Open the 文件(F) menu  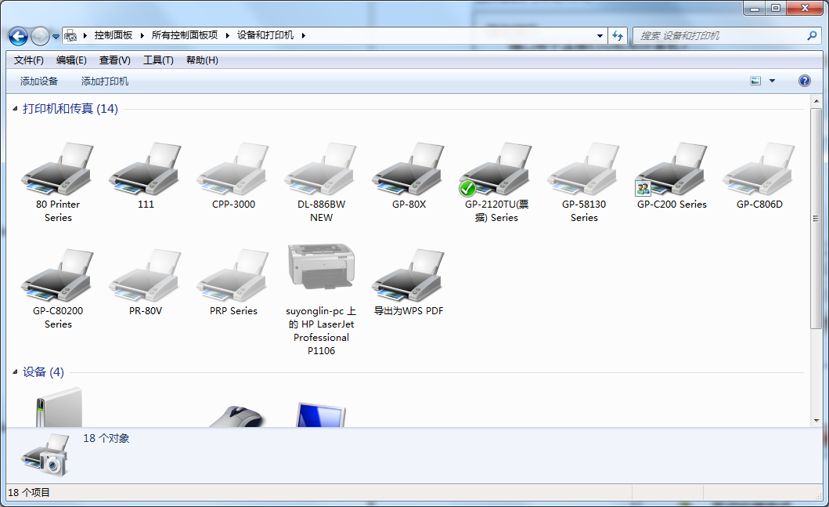28,60
